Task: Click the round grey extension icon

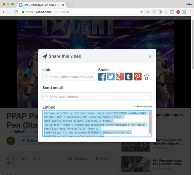Action: 154,12
